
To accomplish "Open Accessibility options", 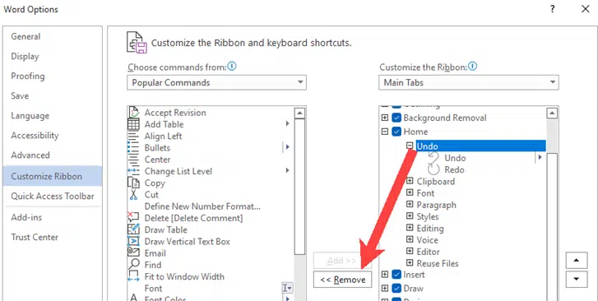I will (53, 136).
